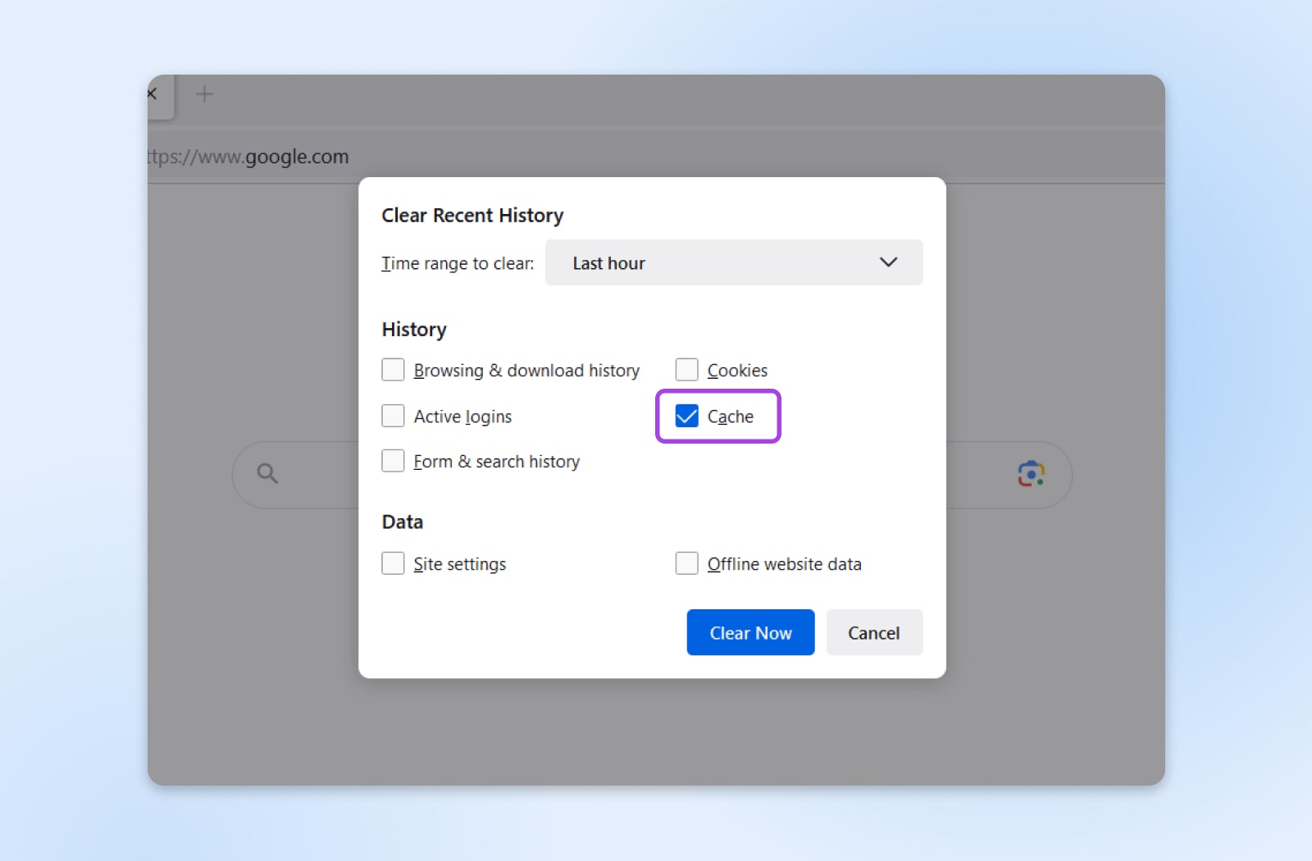Screen dimensions: 1312x861
Task: Open a new tab with plus icon
Action: (204, 94)
